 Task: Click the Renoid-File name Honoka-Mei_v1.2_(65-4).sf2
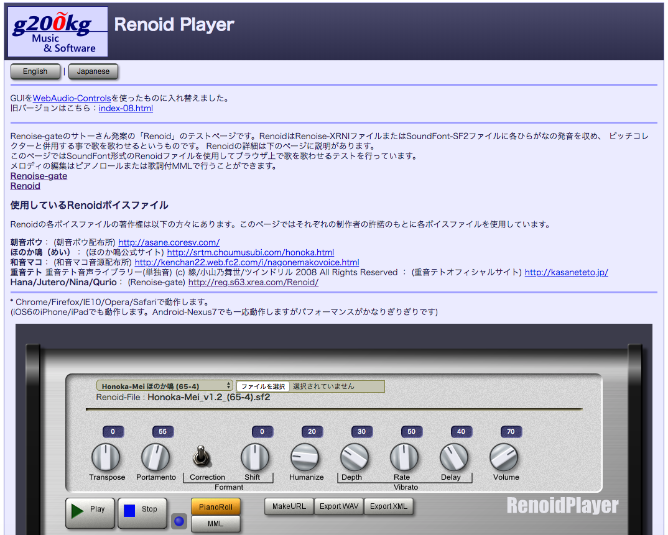[x=209, y=398]
